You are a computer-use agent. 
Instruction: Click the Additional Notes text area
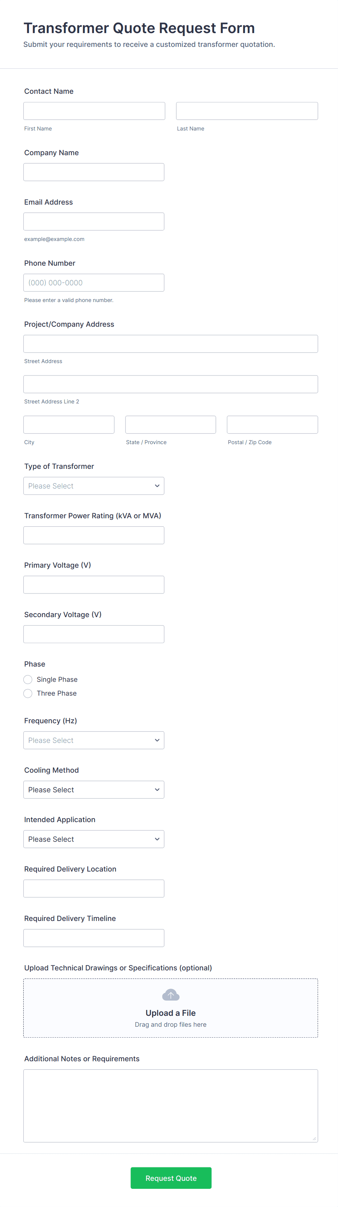pos(171,1105)
